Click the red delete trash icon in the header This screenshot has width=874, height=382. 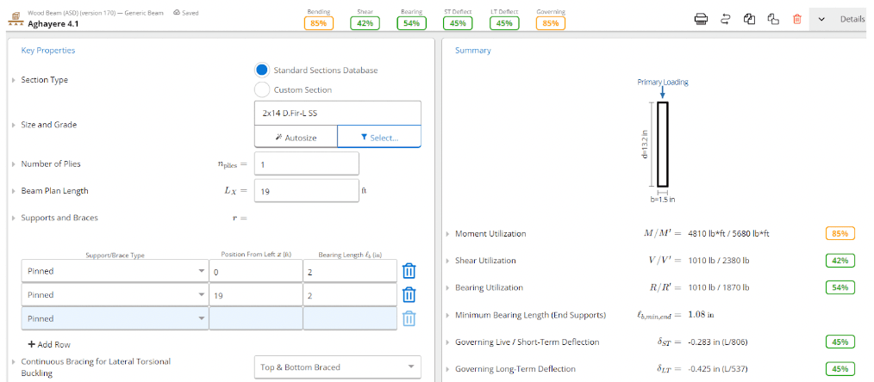pyautogui.click(x=797, y=19)
